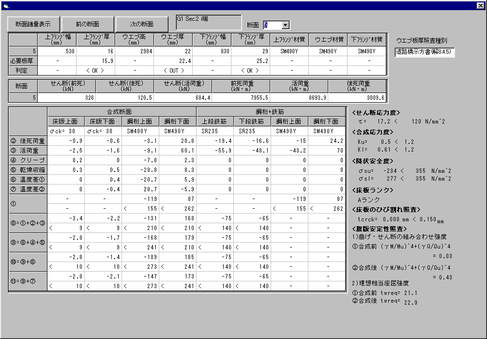Image resolution: width=487 pixels, height=339 pixels.
Task: Click the せん断(活荷重) value 684.4
Action: 183,98
